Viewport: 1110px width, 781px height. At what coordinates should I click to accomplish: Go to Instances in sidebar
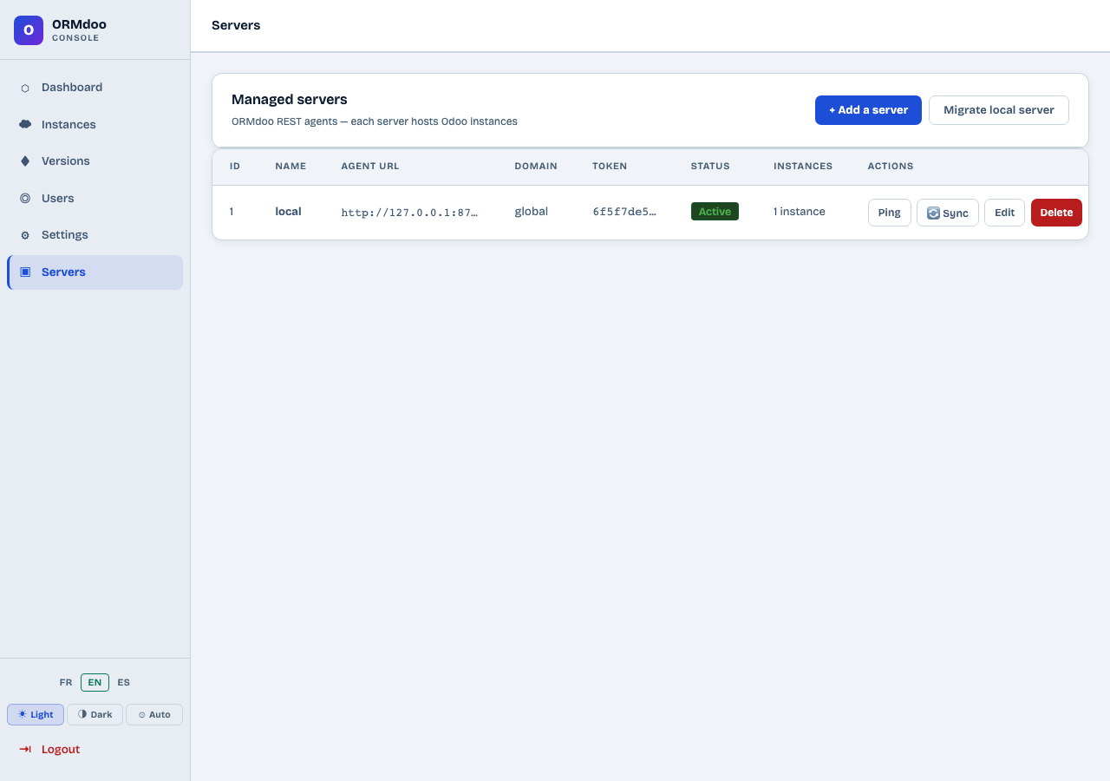(95, 124)
